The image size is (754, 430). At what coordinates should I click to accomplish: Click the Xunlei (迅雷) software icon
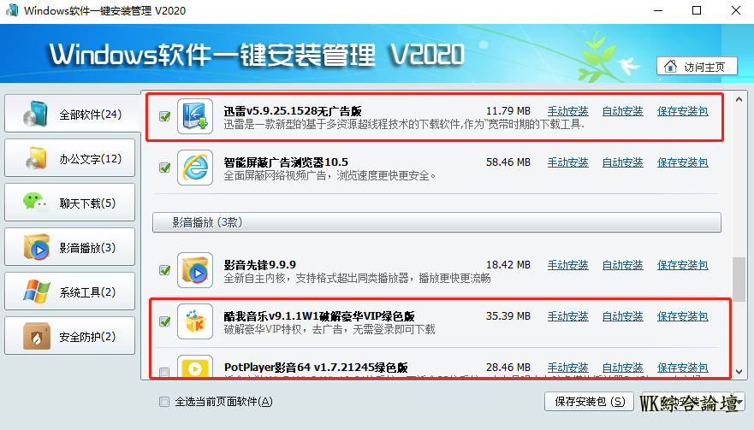pyautogui.click(x=195, y=116)
